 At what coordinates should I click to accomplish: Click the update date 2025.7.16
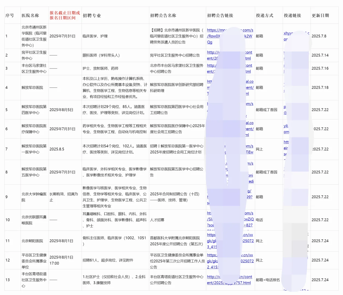[320, 68]
